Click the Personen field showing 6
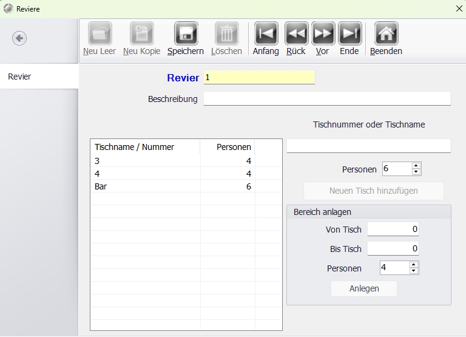Screen dimensions: 466x337 tap(397, 169)
